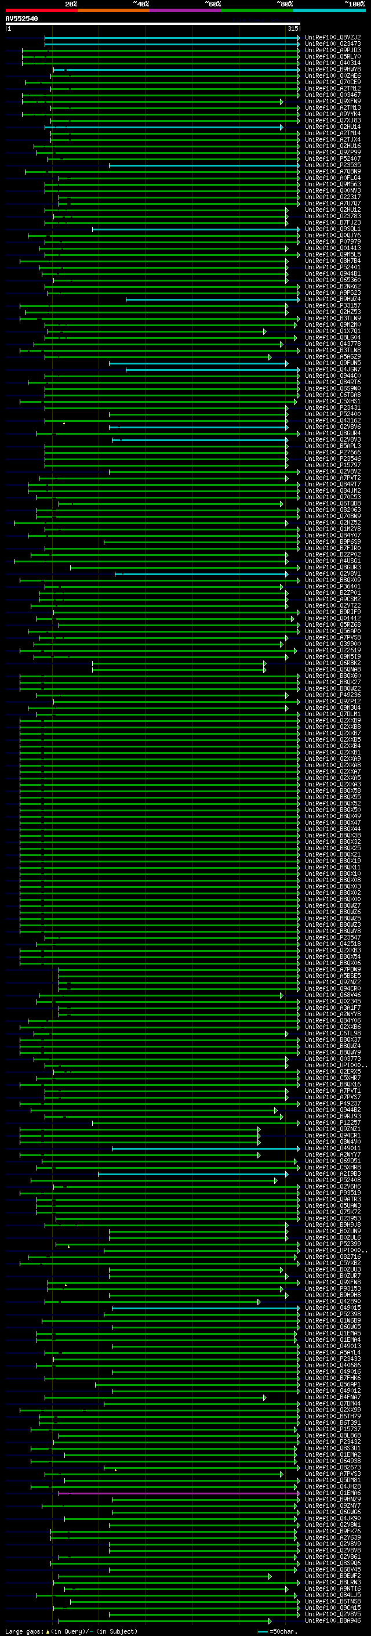371x1636 pixels.
Task: Click the UniRef100_P52407 label
Action: point(333,159)
